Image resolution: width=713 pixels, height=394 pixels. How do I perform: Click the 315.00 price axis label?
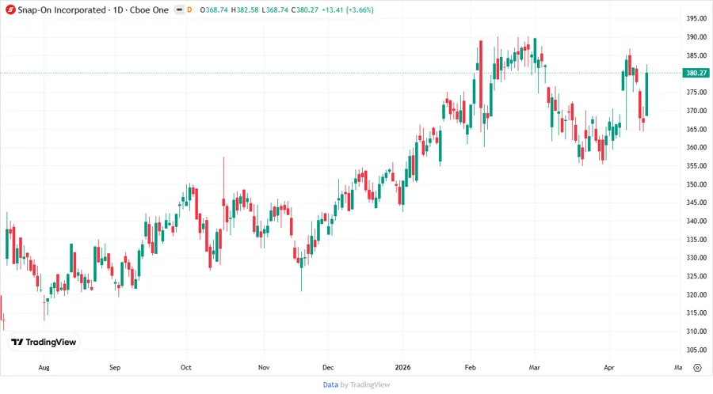[696, 313]
